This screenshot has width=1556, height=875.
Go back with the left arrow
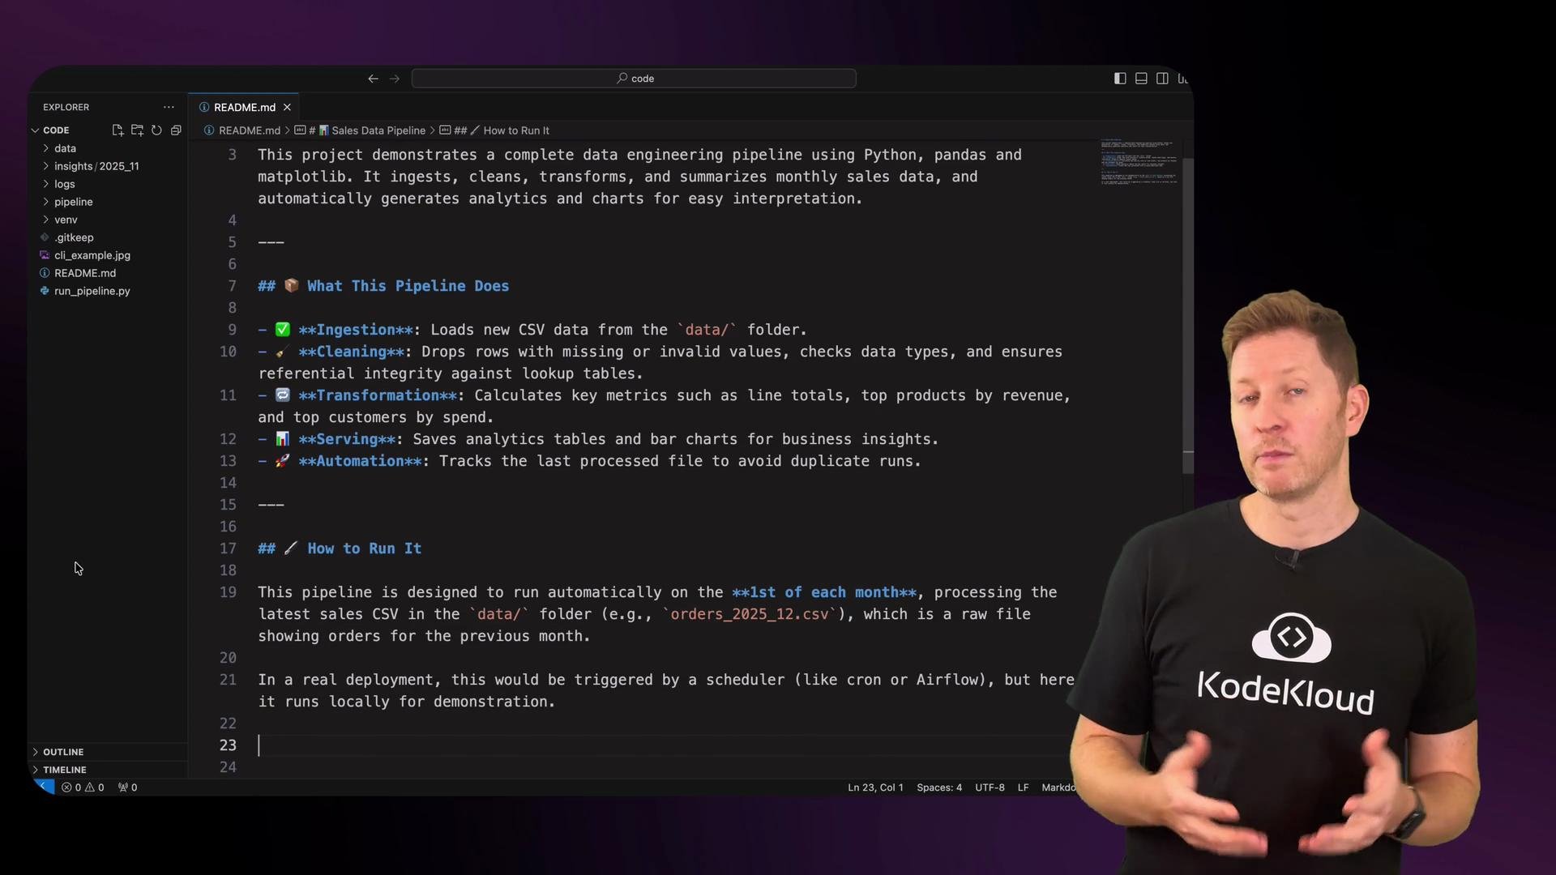click(373, 79)
